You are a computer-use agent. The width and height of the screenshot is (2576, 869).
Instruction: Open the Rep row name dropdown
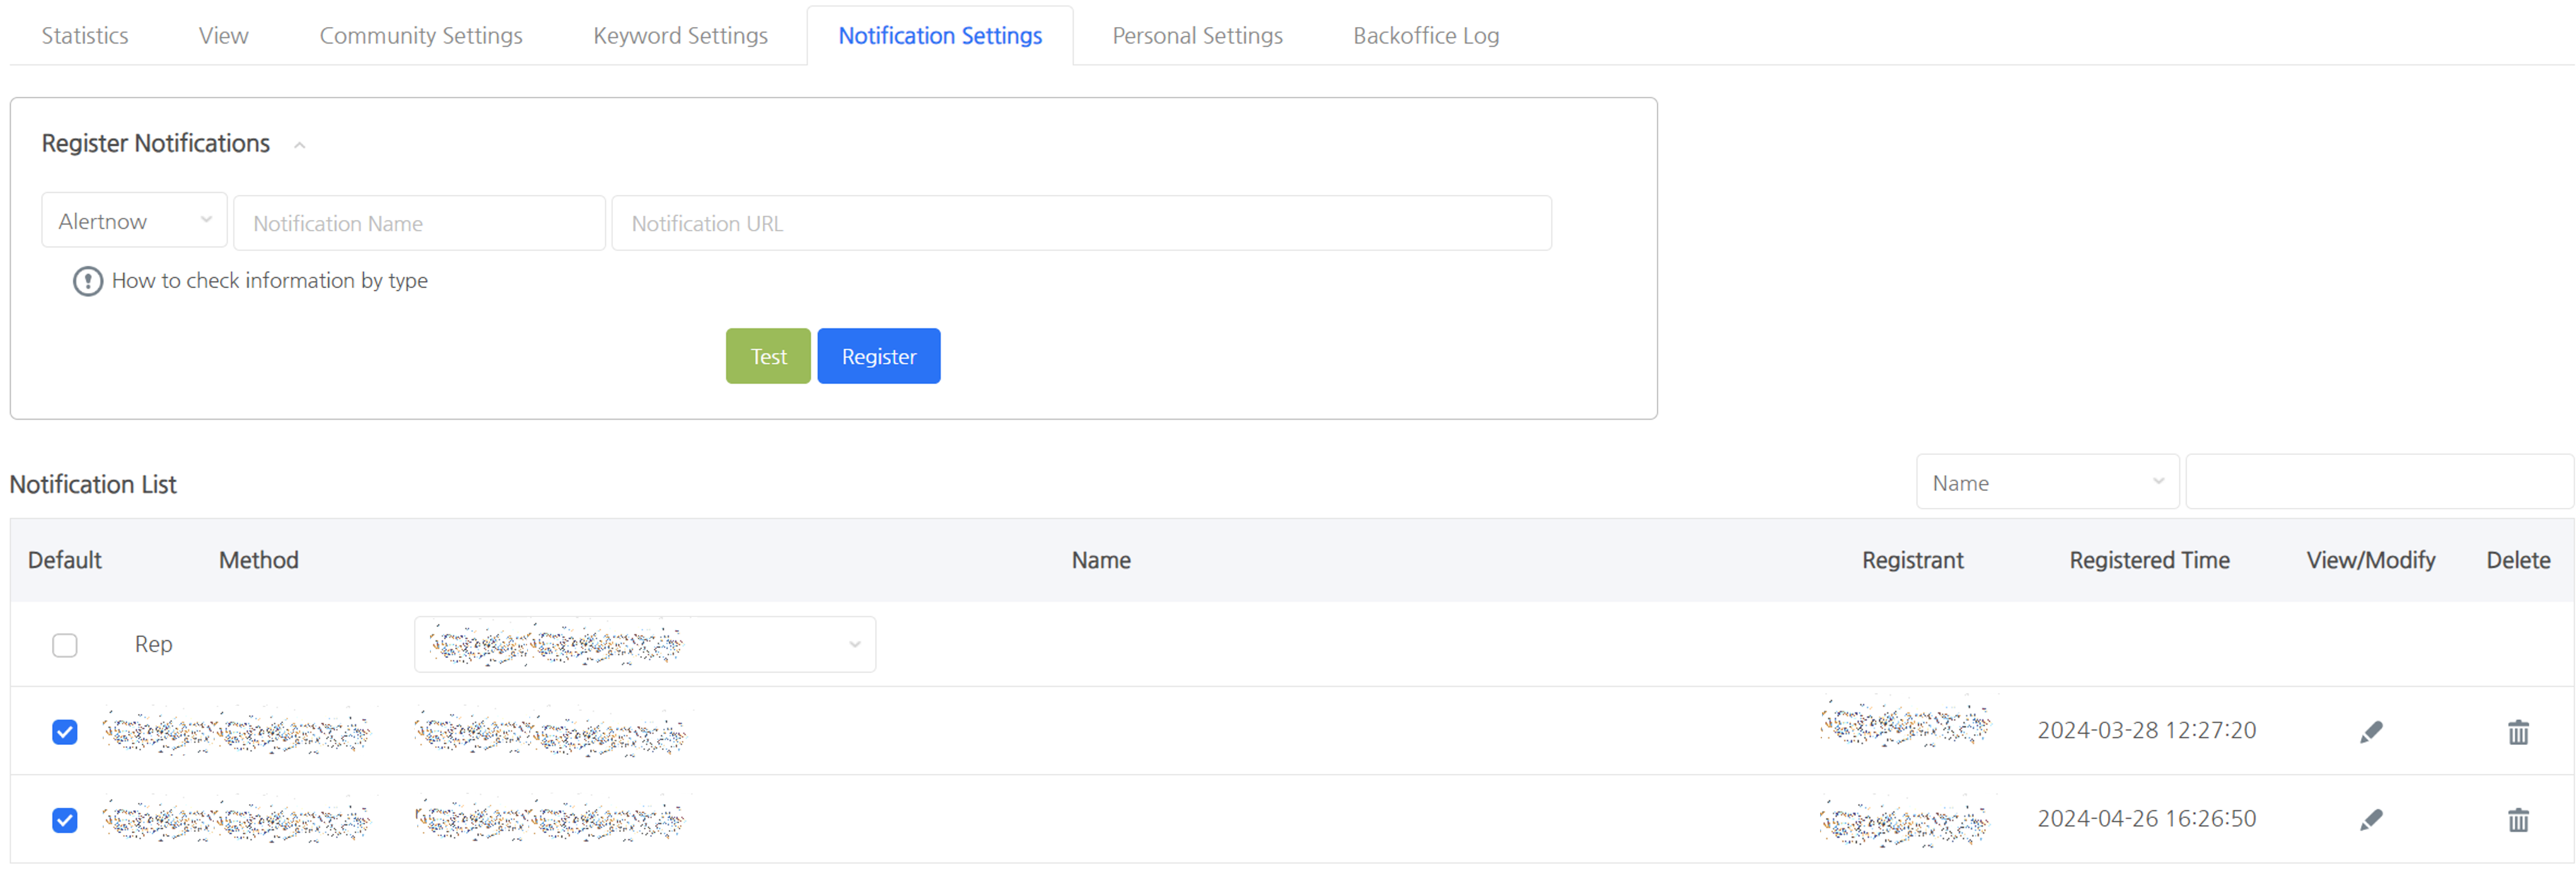point(645,645)
